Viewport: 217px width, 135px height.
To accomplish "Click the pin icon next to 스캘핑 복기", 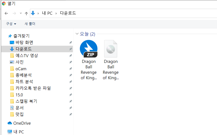I will 71,101.
